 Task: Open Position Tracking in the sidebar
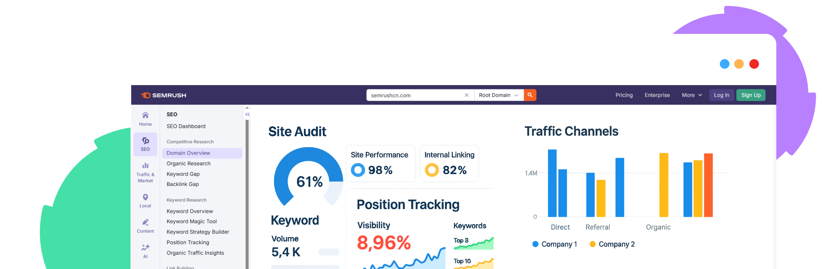188,242
